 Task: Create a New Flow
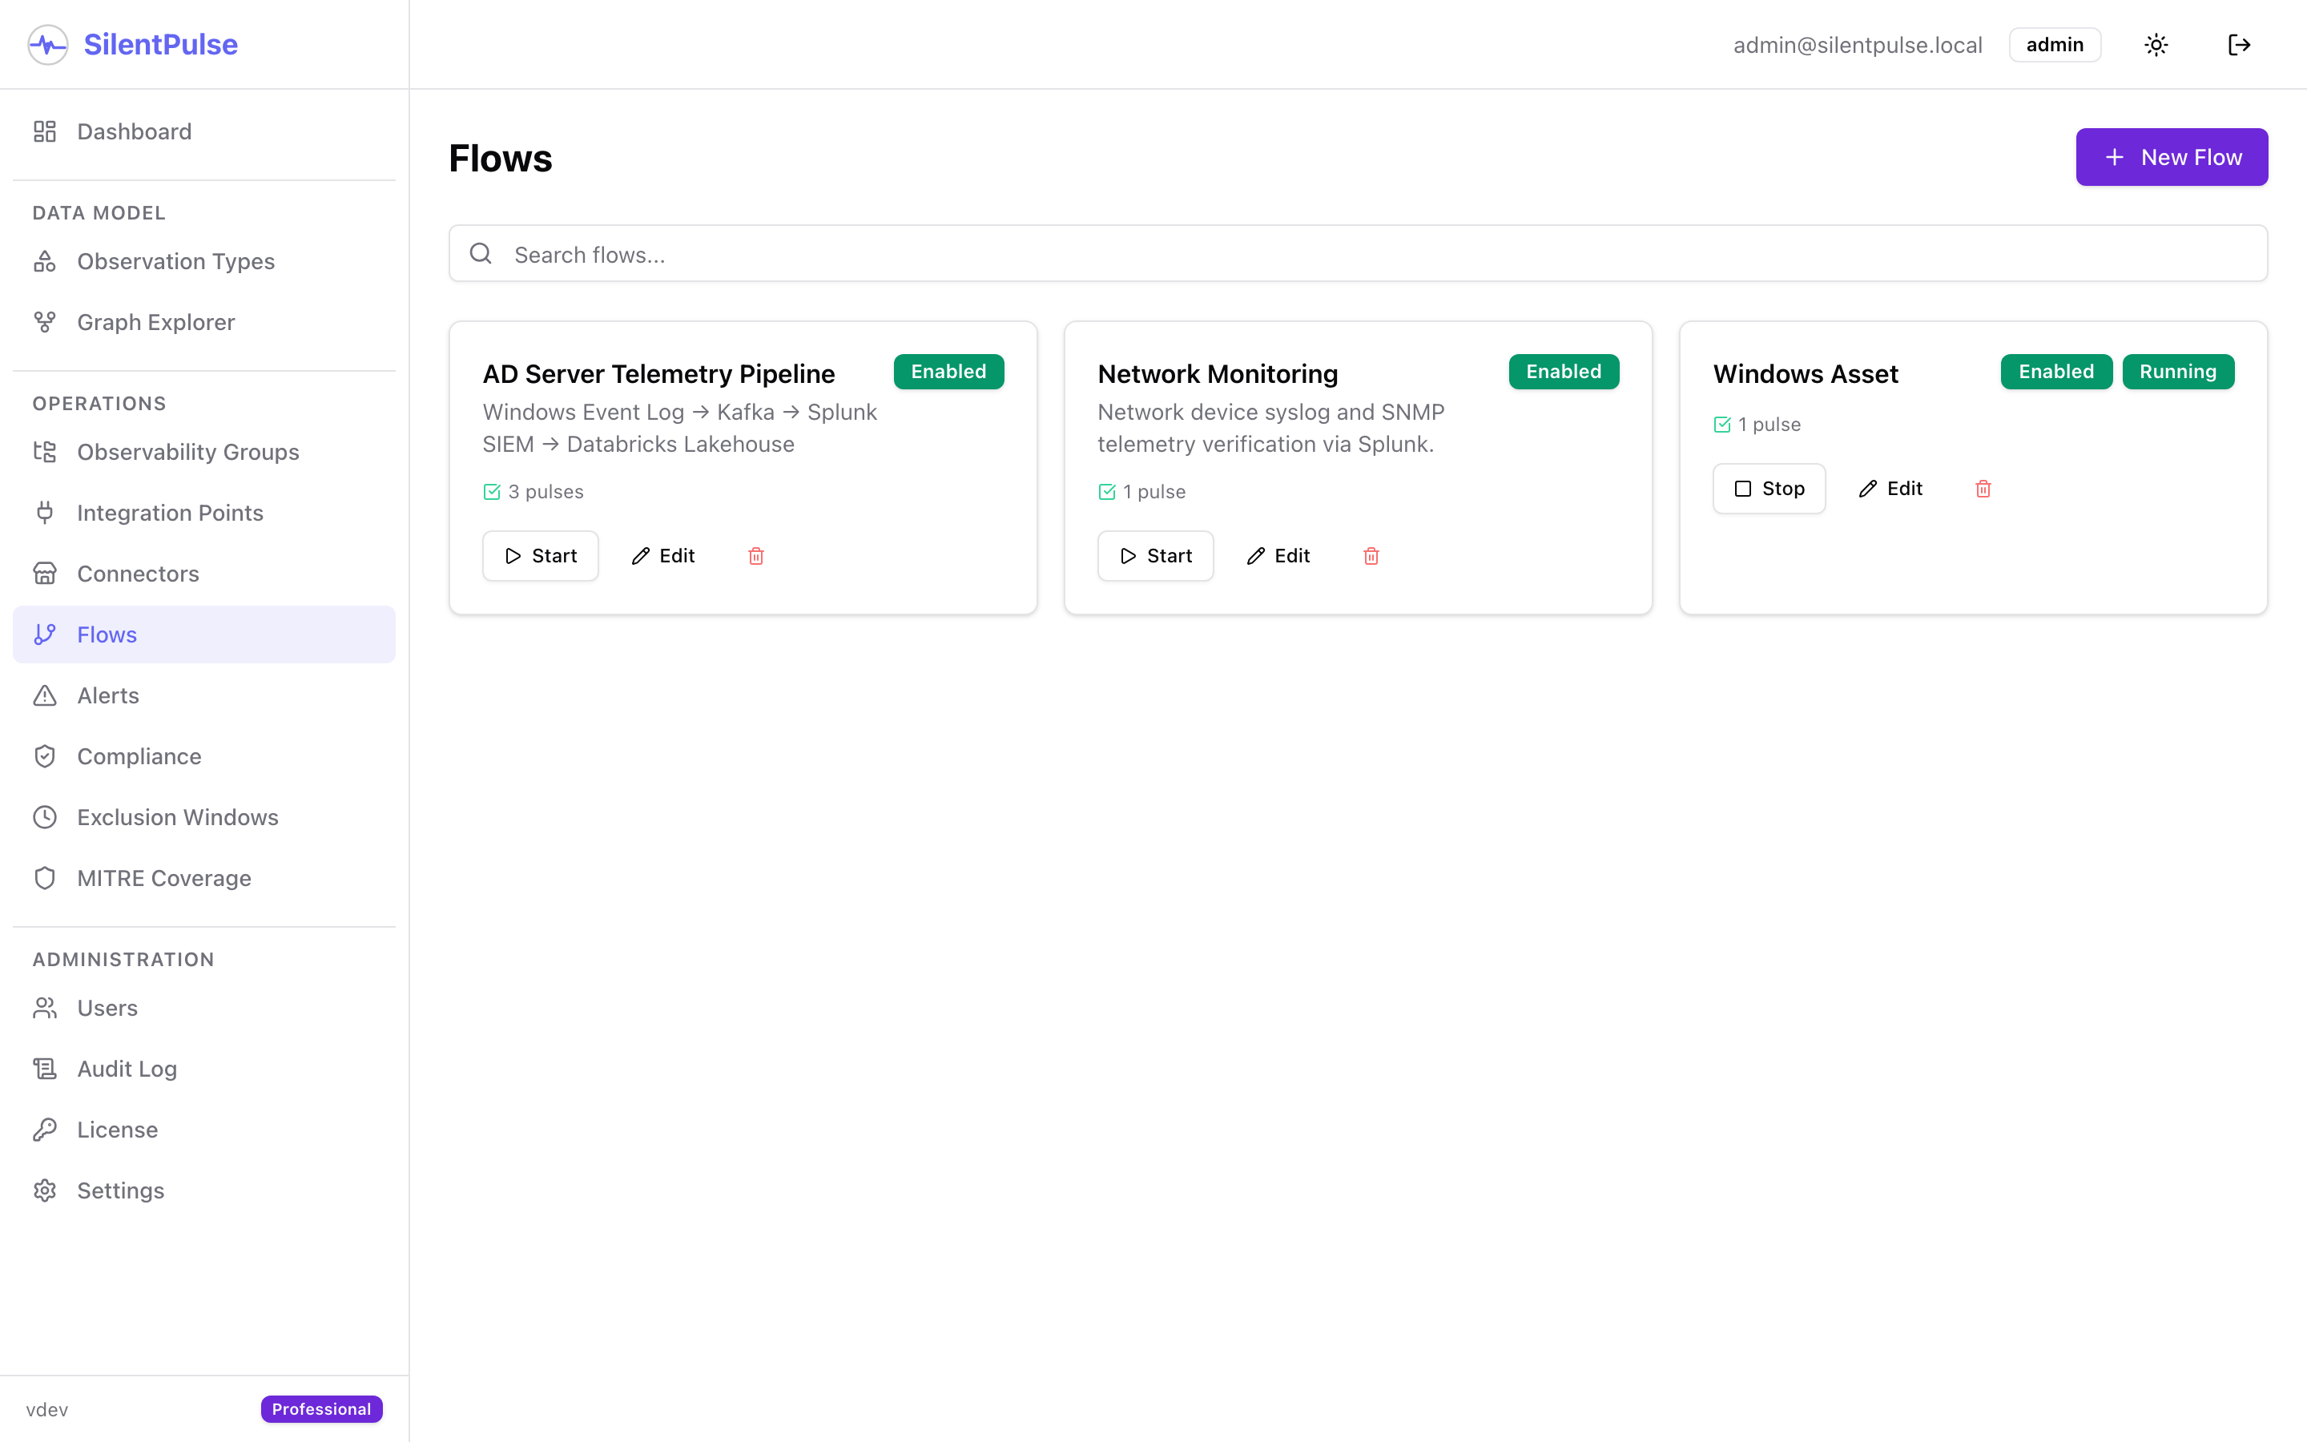pos(2172,157)
